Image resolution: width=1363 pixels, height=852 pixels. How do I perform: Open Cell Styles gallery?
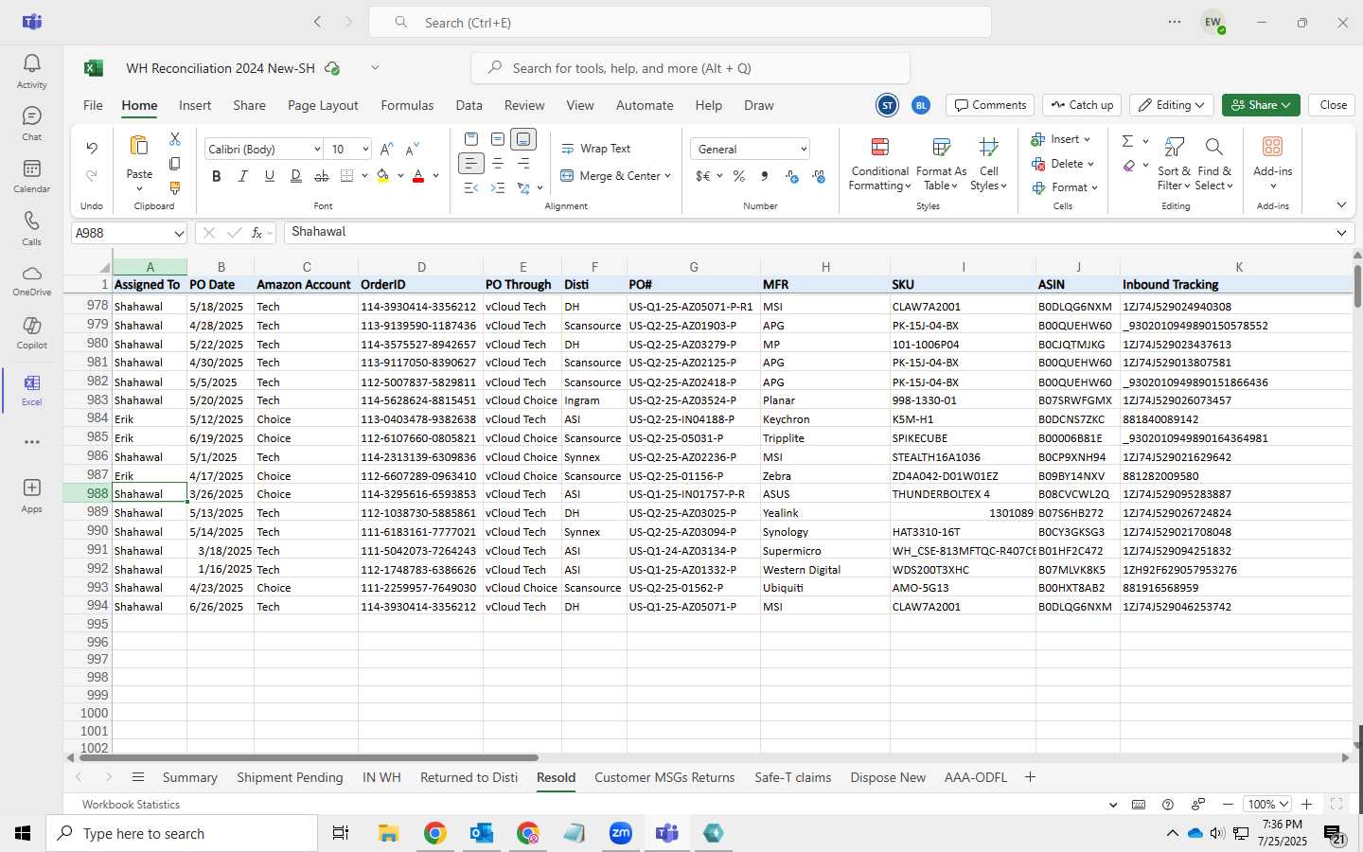(988, 164)
